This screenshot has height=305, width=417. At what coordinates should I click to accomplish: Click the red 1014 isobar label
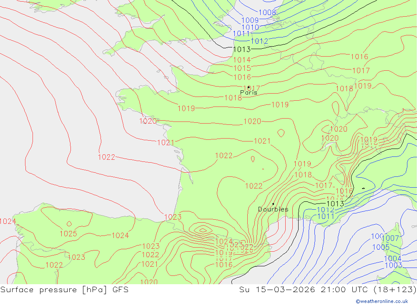(x=242, y=60)
